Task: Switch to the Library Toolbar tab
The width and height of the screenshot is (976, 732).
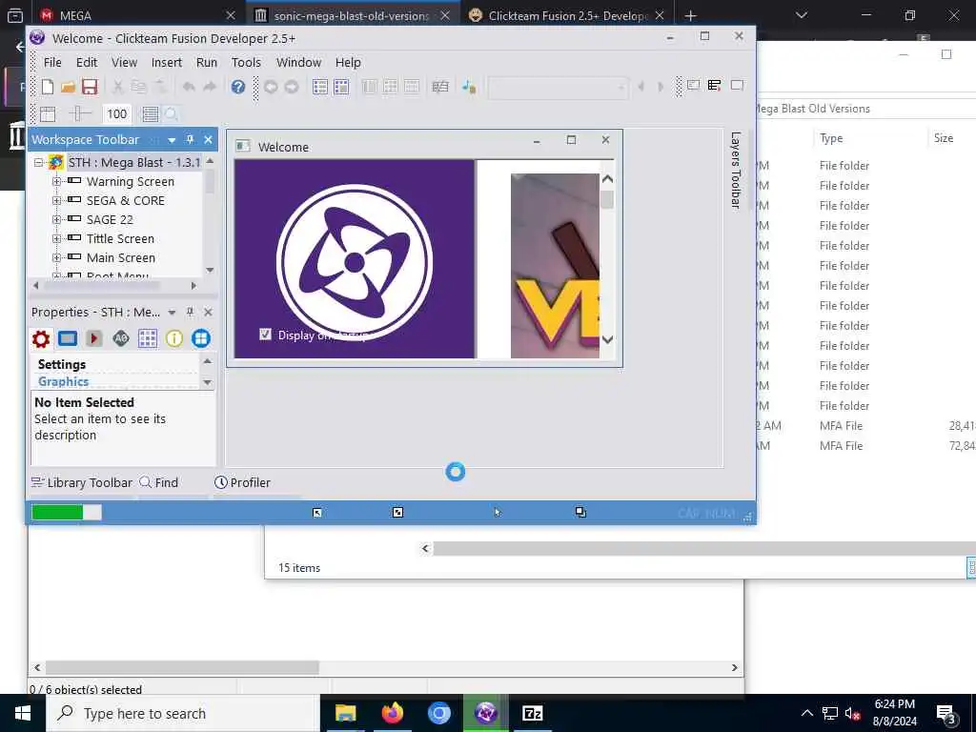Action: 82,482
